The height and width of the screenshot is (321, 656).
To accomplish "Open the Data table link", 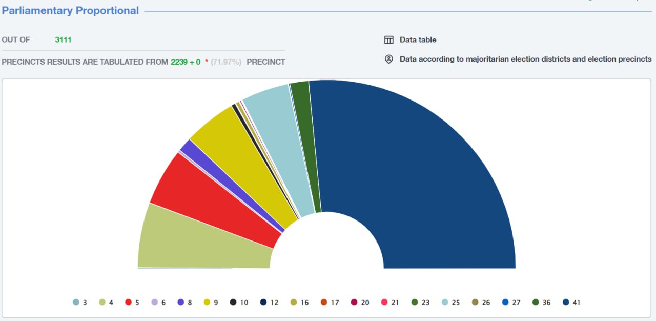I will tap(418, 40).
